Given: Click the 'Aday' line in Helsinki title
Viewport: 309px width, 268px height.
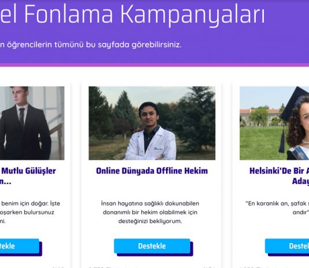Looking at the screenshot, I should click(300, 182).
